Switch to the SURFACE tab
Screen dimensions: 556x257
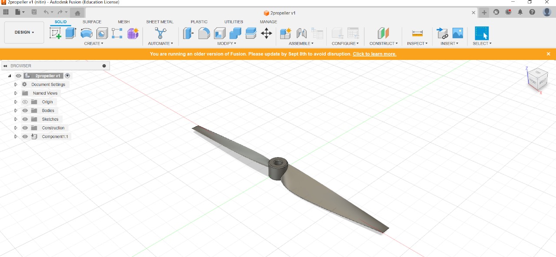click(92, 22)
